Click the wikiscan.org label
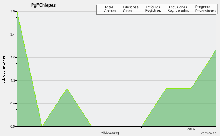Viewport: 220px width, 136px height. [110, 133]
